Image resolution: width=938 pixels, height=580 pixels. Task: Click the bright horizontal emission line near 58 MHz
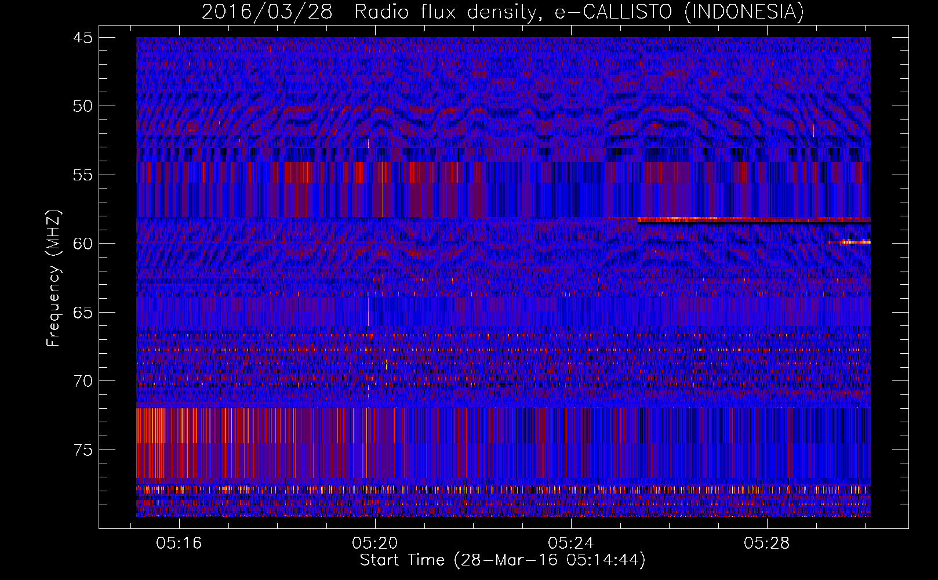pyautogui.click(x=754, y=220)
